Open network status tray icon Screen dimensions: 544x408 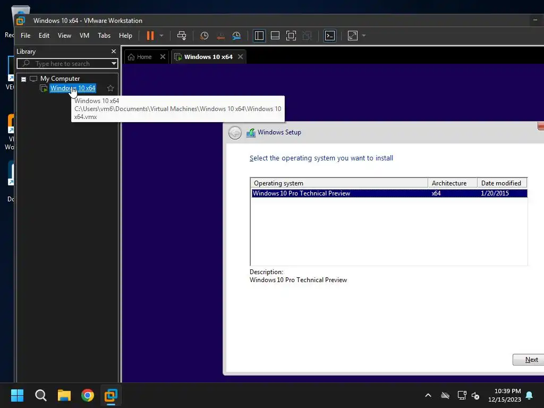click(462, 395)
